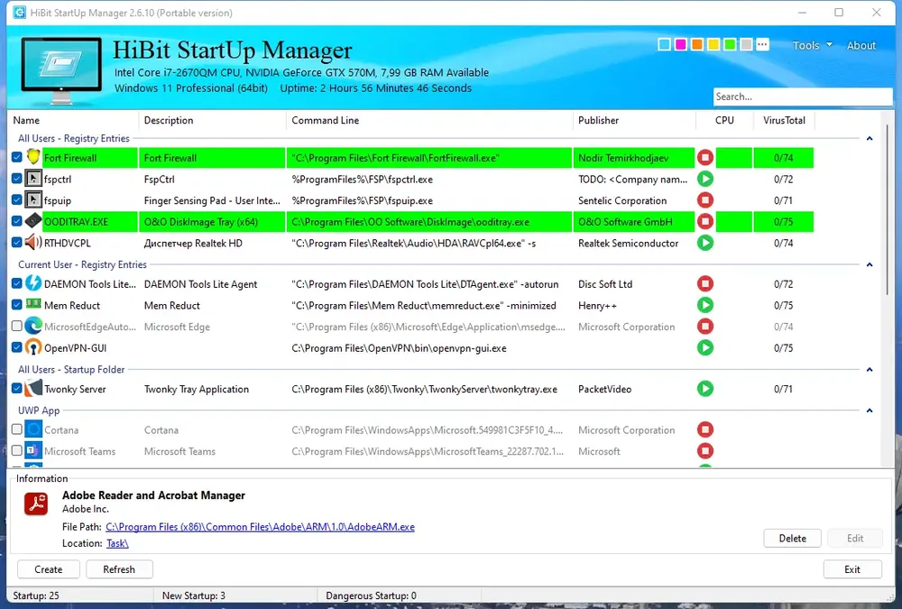
Task: Click the red stop icon for Fort Firewall
Action: pyautogui.click(x=704, y=158)
